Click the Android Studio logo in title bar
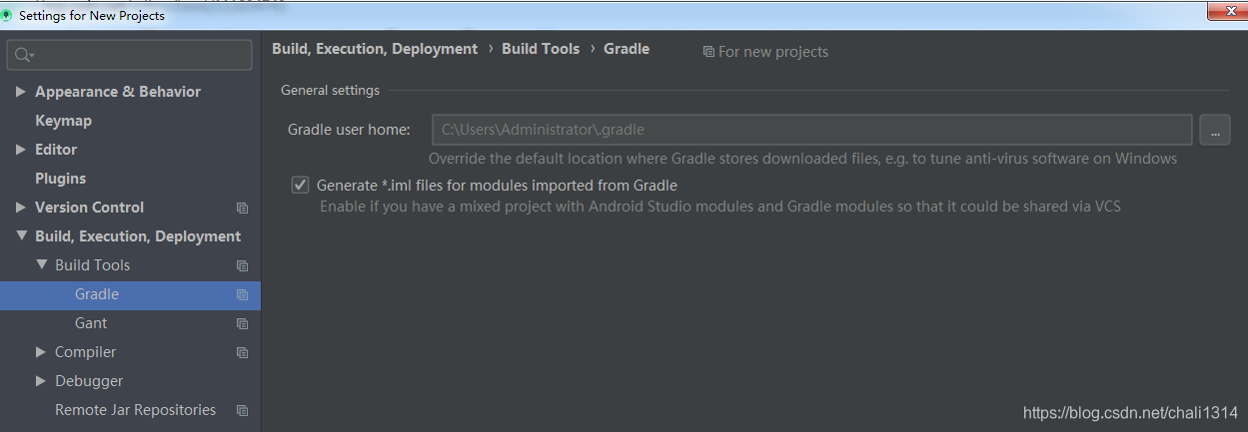Viewport: 1248px width, 432px height. click(7, 16)
